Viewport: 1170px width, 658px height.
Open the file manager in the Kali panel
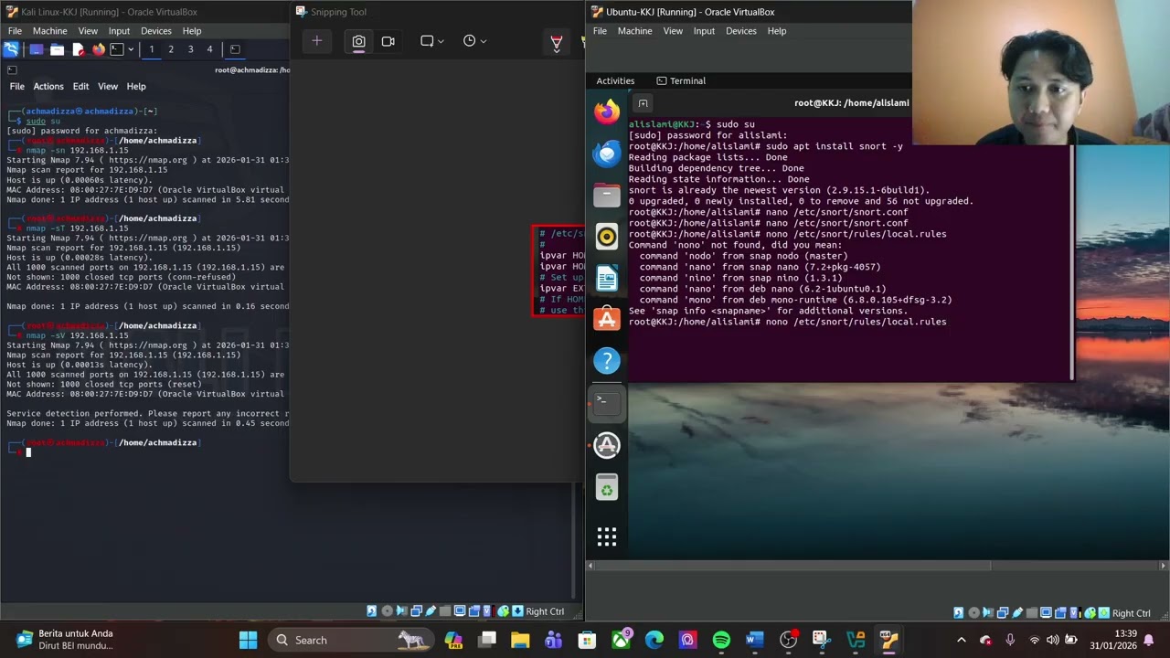tap(57, 49)
